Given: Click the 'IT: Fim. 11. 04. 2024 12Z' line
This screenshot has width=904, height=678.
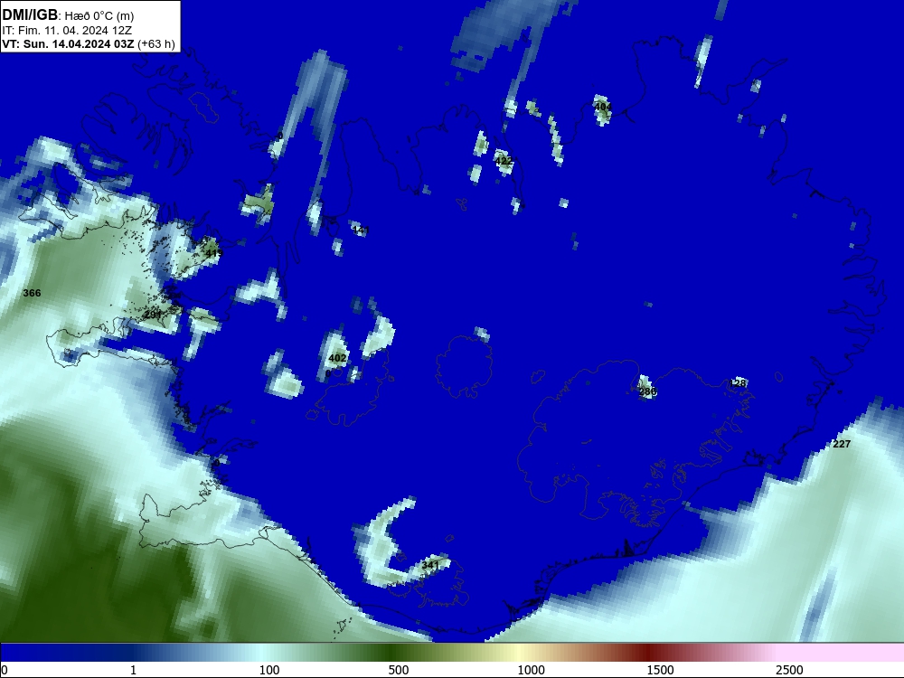Looking at the screenshot, I should 67,31.
